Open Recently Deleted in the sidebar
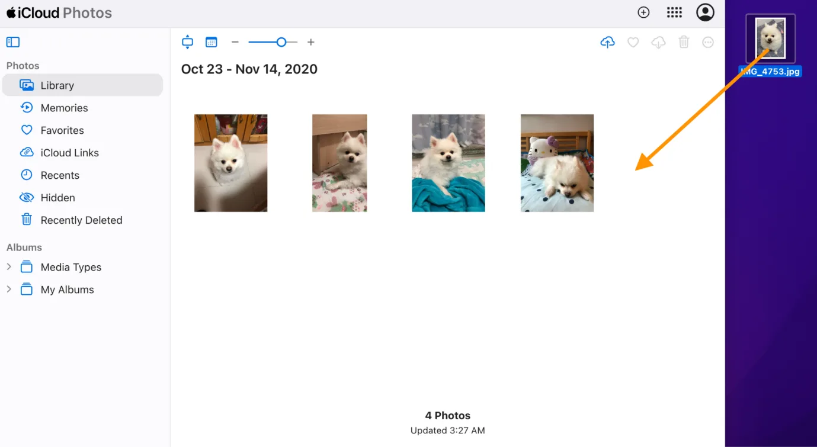Image resolution: width=817 pixels, height=447 pixels. click(82, 220)
